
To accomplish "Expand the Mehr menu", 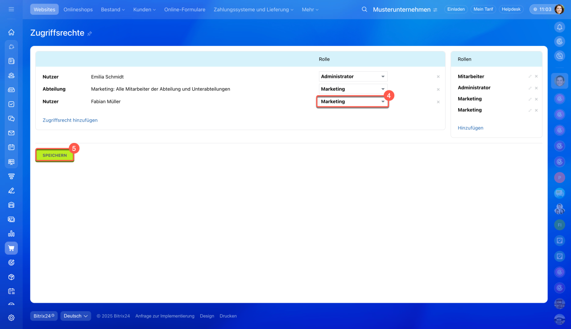I will (x=310, y=9).
